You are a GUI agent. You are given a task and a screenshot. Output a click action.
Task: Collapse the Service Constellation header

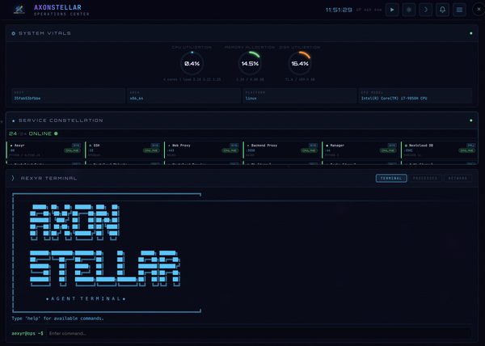pyautogui.click(x=242, y=120)
